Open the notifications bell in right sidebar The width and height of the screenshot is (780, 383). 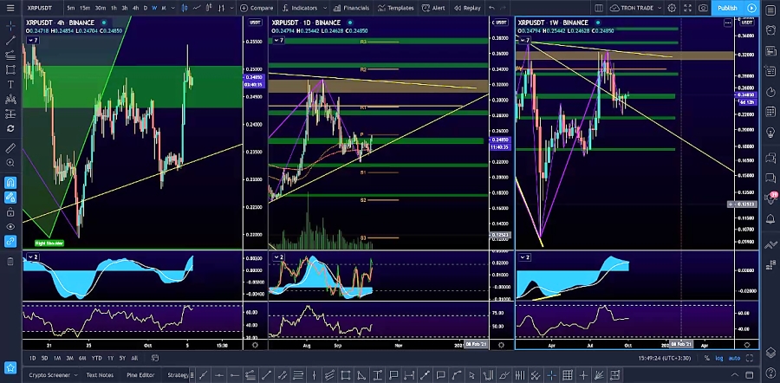770,218
